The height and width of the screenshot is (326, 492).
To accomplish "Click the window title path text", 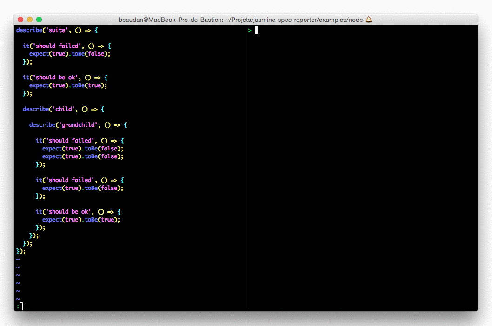I will click(x=241, y=20).
